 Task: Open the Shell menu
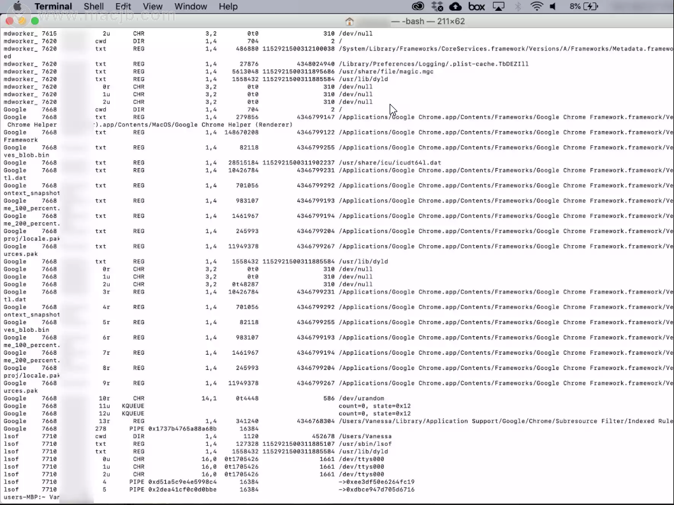(x=94, y=6)
